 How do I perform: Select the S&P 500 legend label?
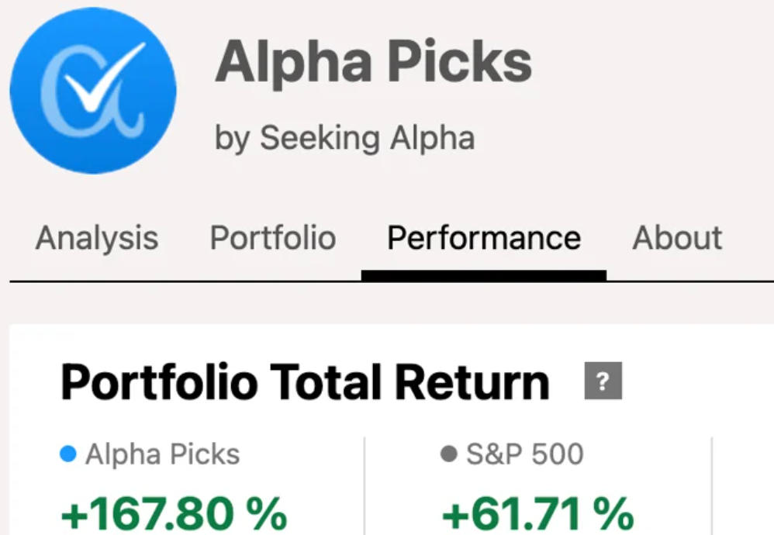tap(525, 454)
